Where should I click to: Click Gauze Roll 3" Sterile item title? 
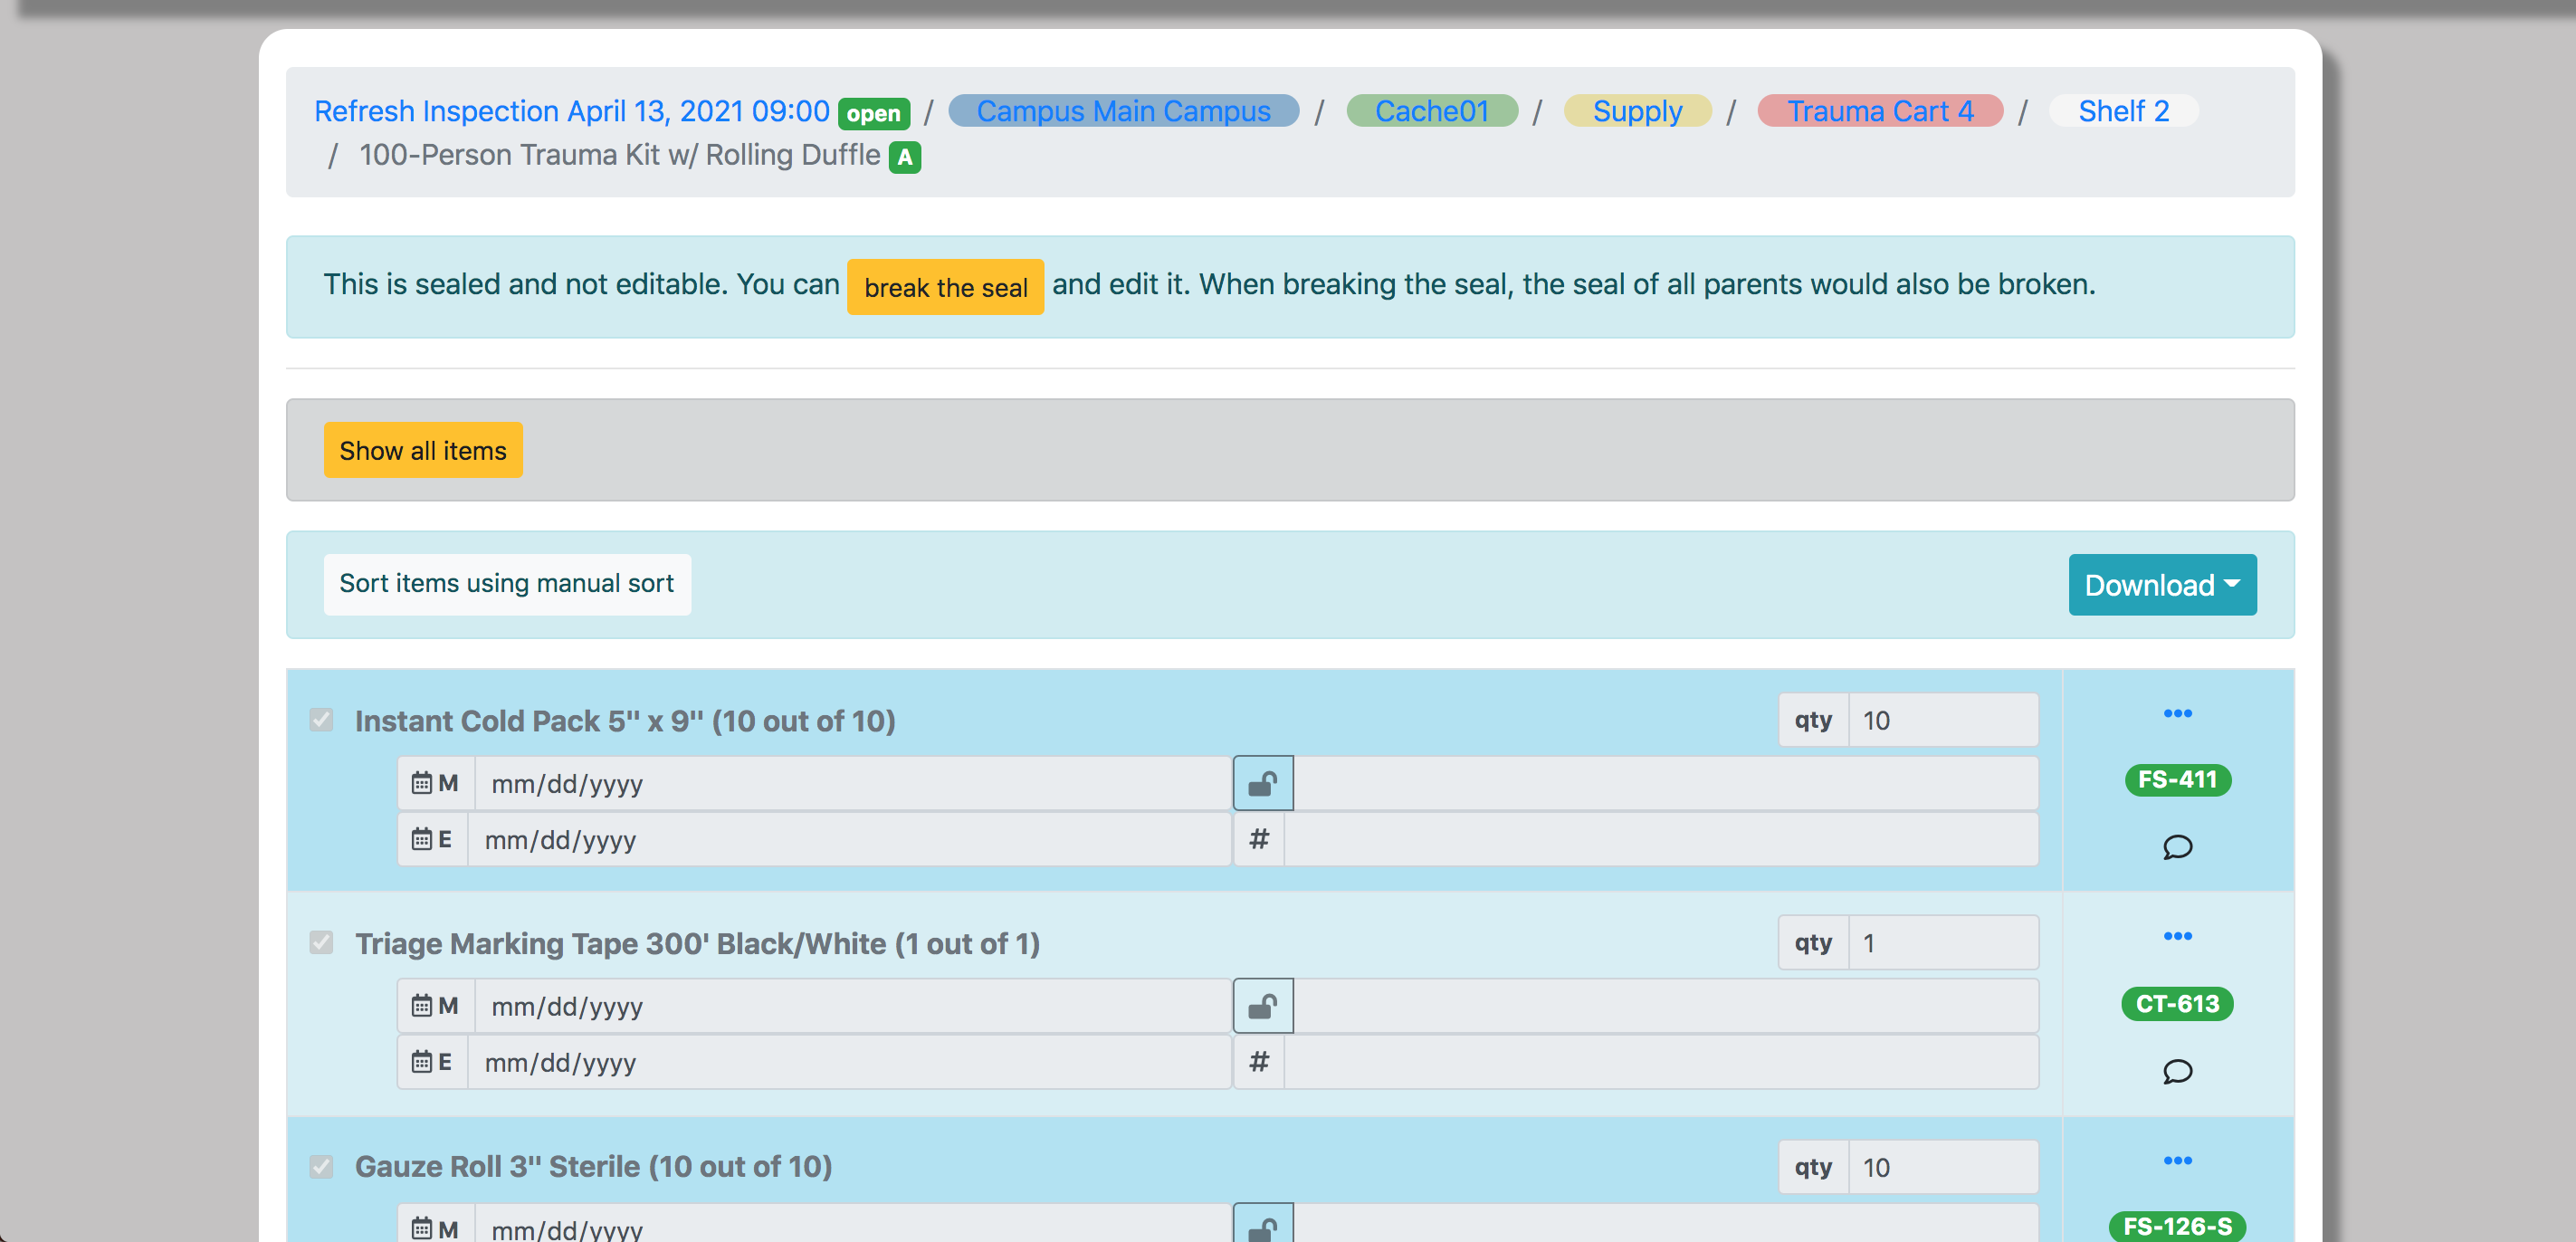[x=593, y=1167]
